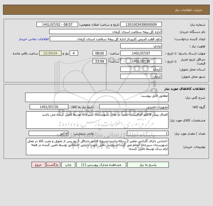
Task: Click the delivery city field کرمان
Action: 141,76
